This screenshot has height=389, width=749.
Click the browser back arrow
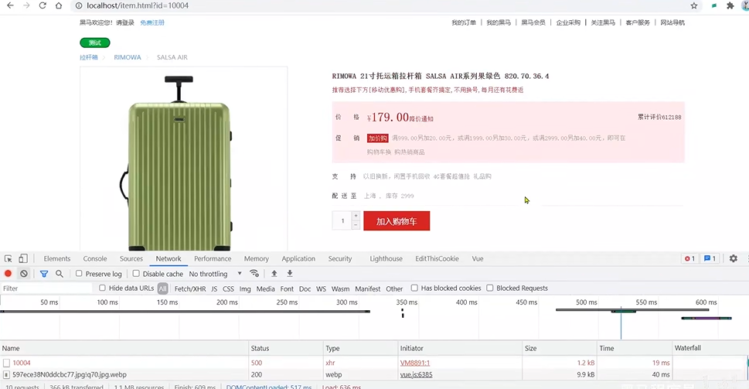coord(10,5)
